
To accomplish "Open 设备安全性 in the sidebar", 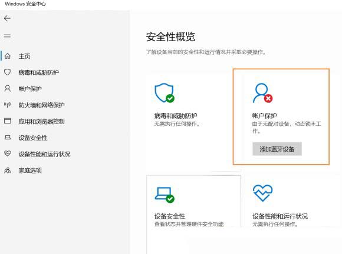I will [x=33, y=138].
